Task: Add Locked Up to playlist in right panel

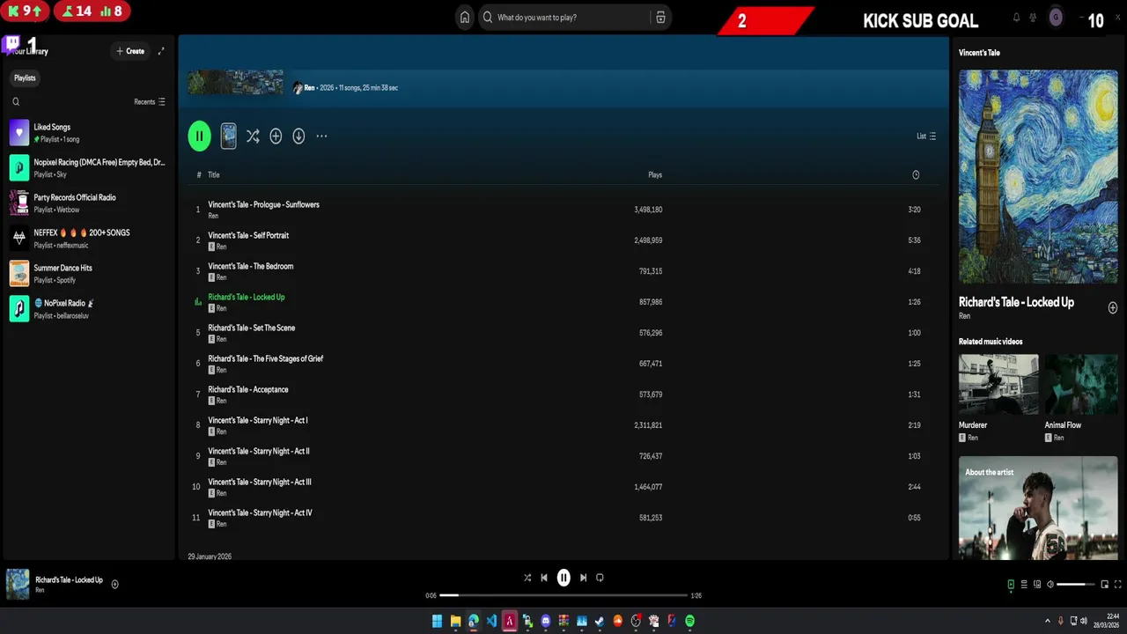Action: pos(1113,307)
